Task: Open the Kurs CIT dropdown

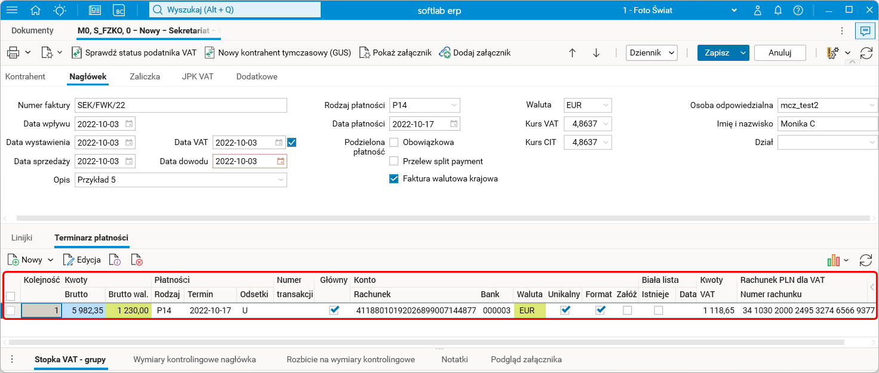Action: pyautogui.click(x=606, y=142)
